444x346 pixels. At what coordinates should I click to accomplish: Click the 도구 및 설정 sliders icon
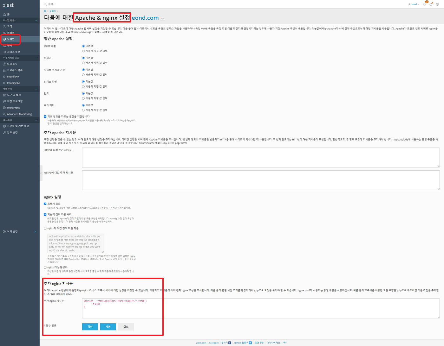[x=4, y=95]
